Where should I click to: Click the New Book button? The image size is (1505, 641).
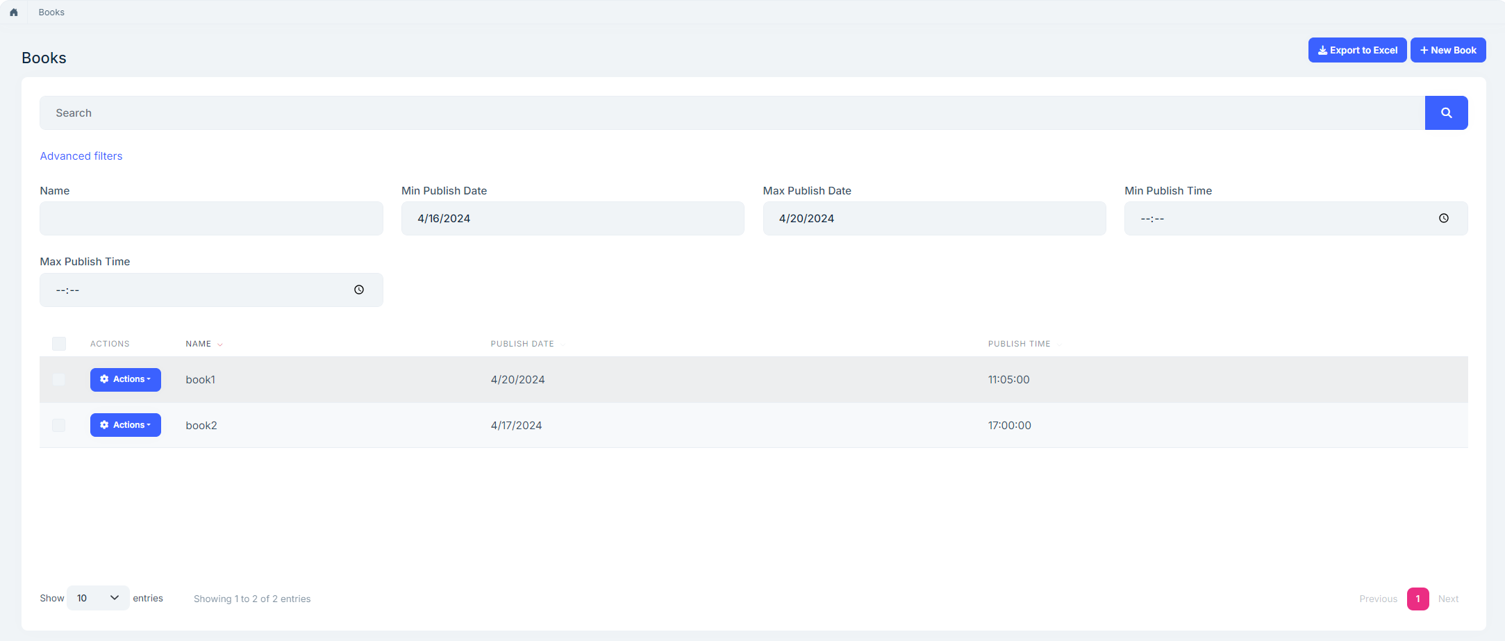click(1447, 51)
